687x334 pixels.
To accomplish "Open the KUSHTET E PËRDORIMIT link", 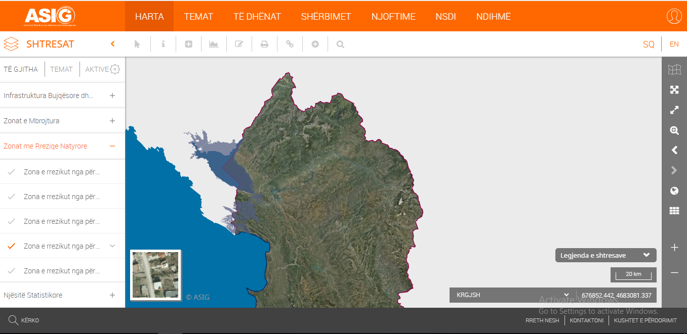I will pyautogui.click(x=645, y=320).
